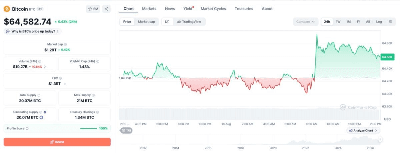Click the 1.48% Vol/Mkt Cap value
This screenshot has height=153, width=400.
[x=84, y=67]
